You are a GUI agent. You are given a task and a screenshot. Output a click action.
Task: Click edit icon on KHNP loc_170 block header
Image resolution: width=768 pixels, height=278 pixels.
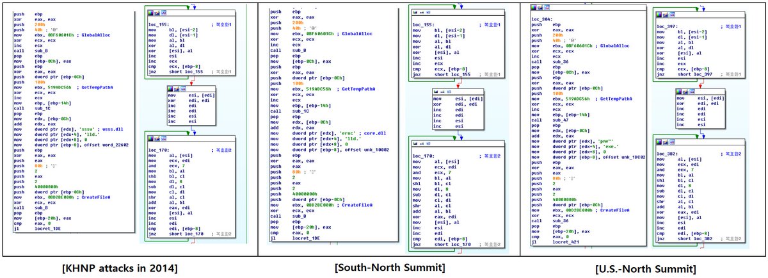tap(157, 138)
